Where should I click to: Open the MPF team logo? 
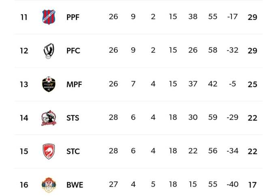(x=49, y=84)
